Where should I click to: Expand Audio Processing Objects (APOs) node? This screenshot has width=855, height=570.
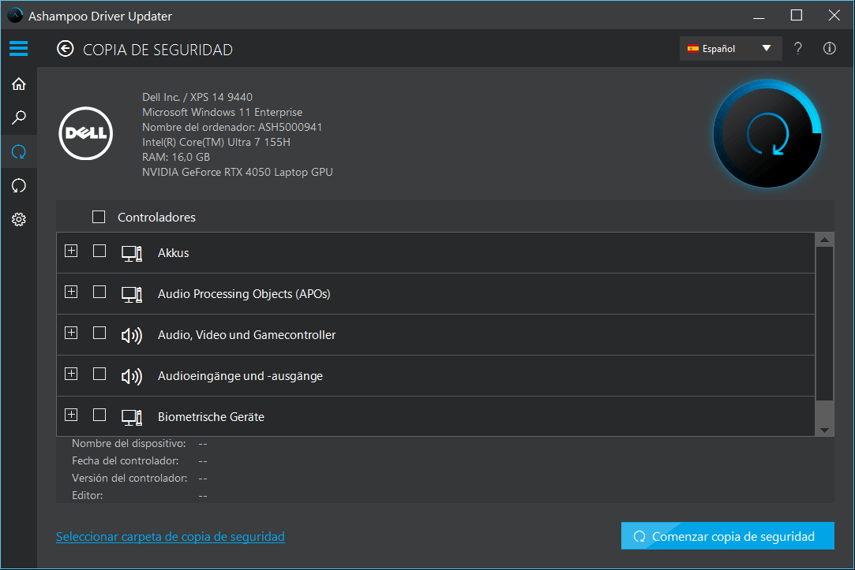(x=71, y=292)
